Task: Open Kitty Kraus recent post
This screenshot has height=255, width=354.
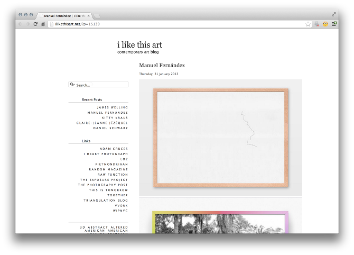Action: point(115,118)
